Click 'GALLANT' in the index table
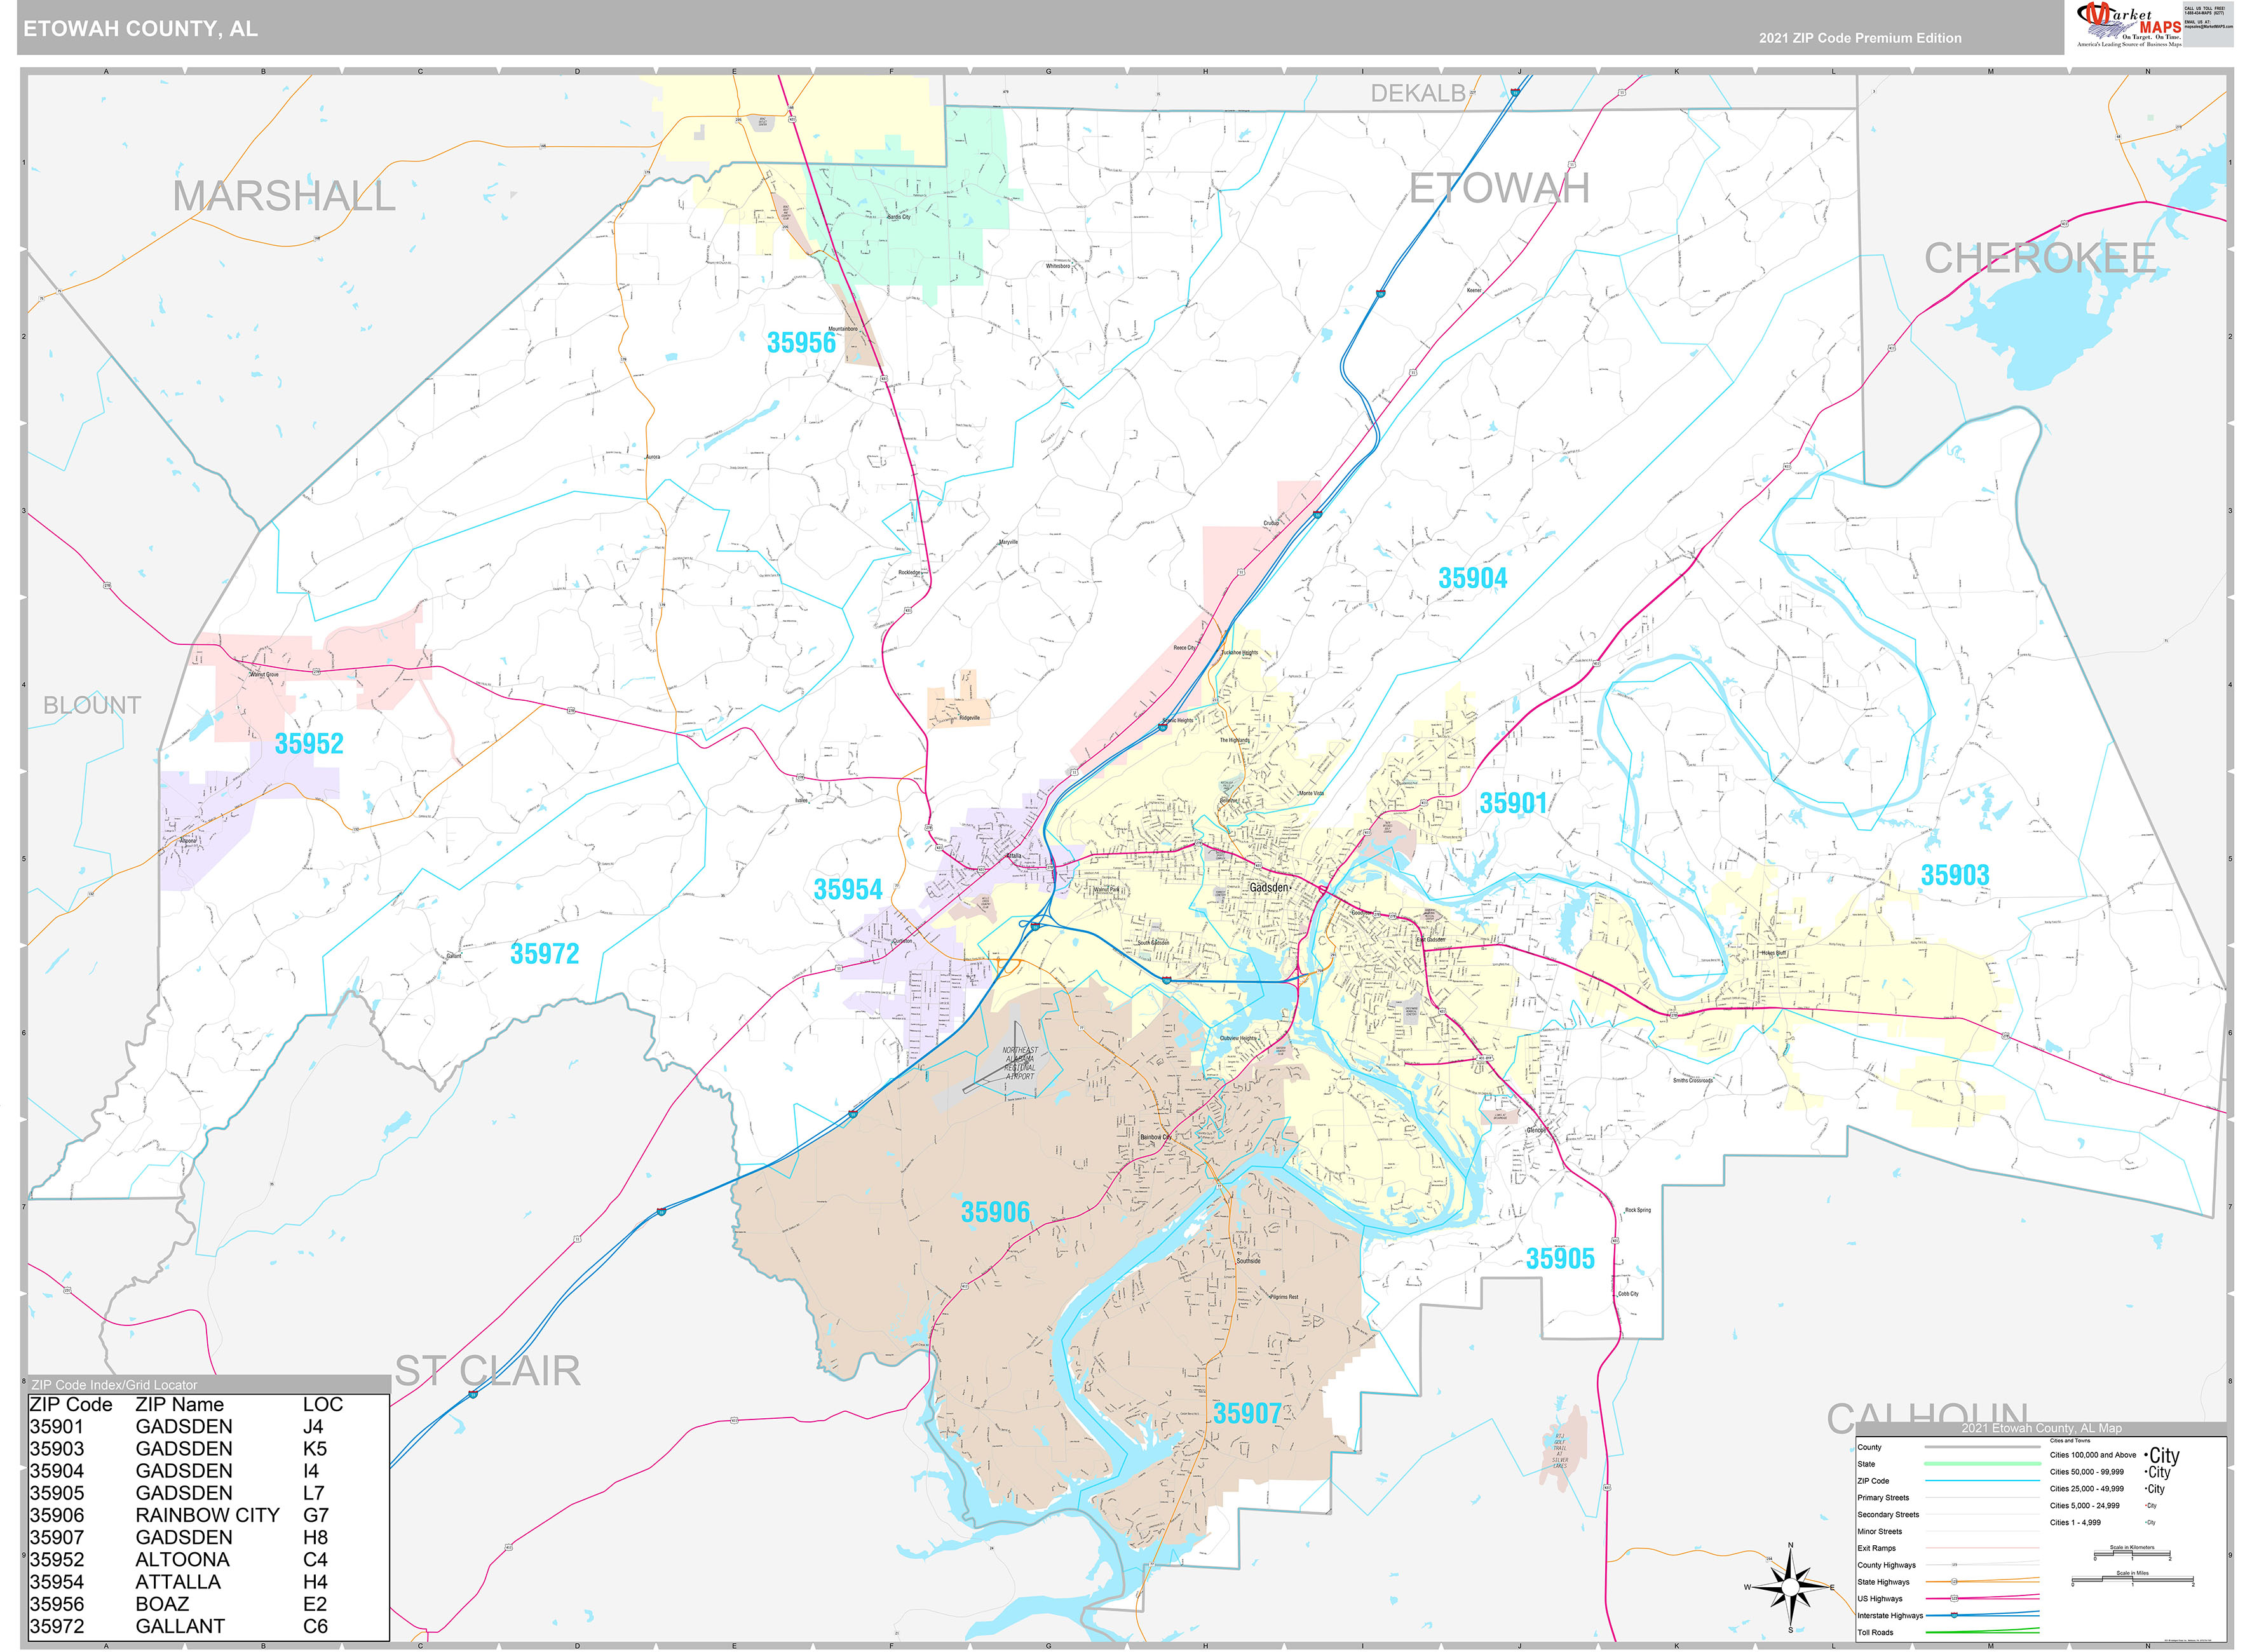Viewport: 2245px width, 1652px height. click(180, 1626)
